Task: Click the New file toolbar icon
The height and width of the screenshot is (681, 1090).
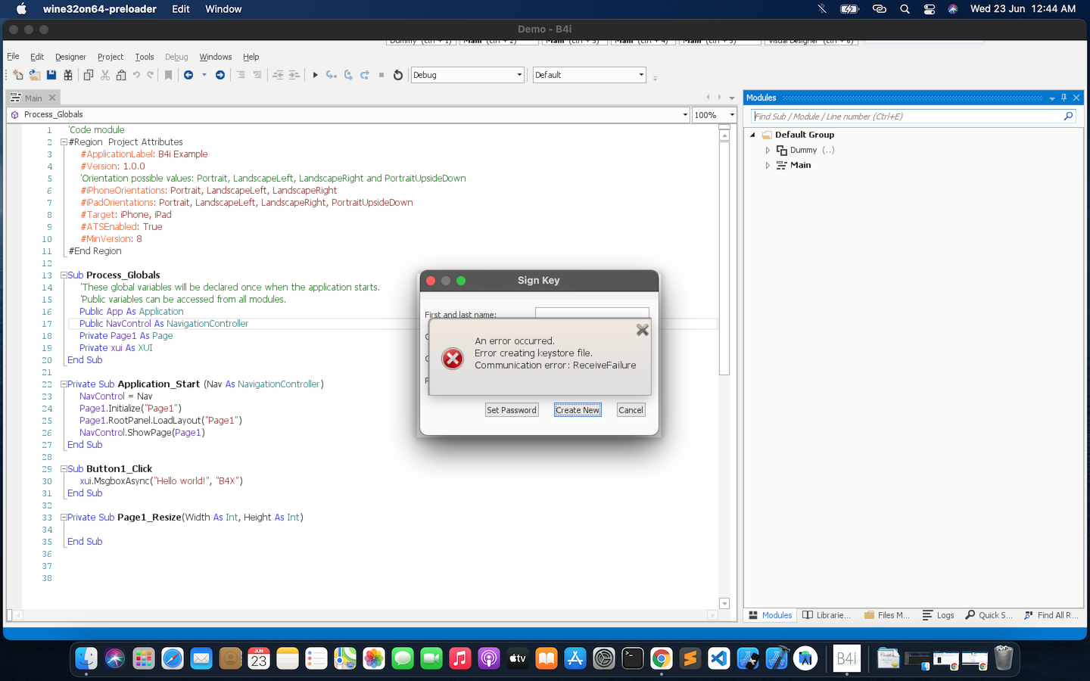Action: point(18,75)
